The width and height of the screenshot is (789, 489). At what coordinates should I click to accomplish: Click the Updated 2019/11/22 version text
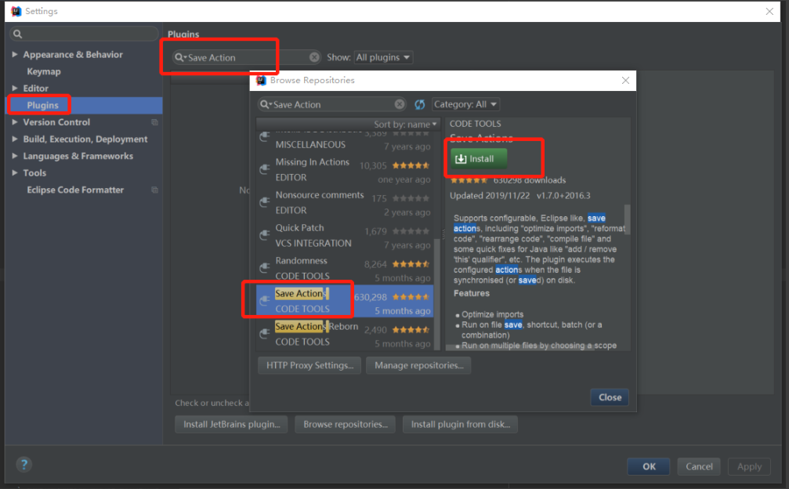click(519, 196)
